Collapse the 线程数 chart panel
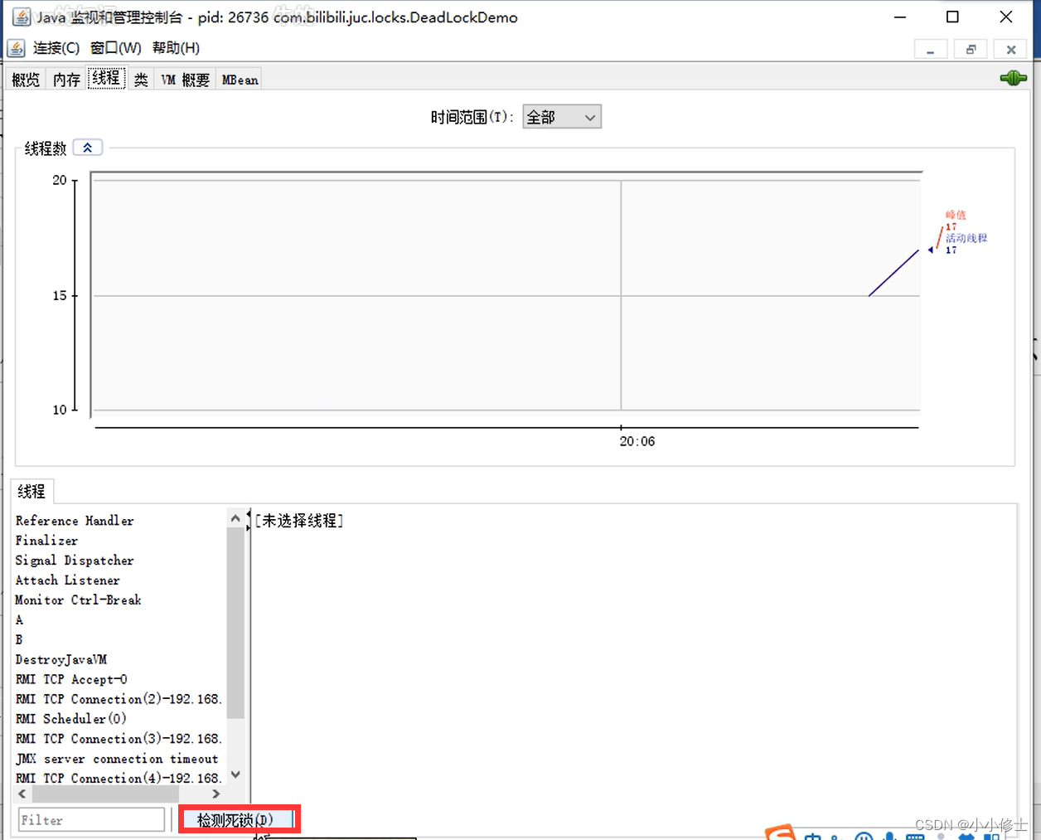 [x=87, y=148]
